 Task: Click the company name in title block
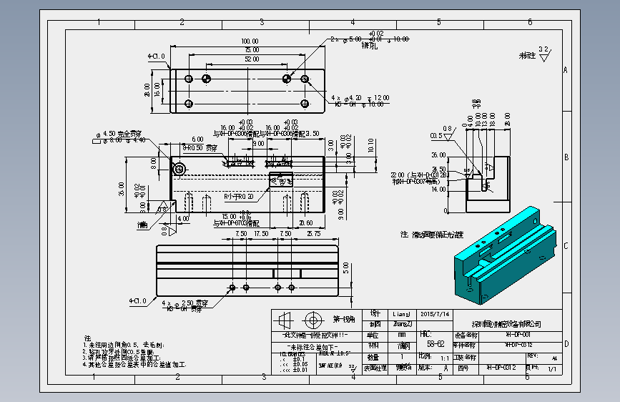coord(506,324)
